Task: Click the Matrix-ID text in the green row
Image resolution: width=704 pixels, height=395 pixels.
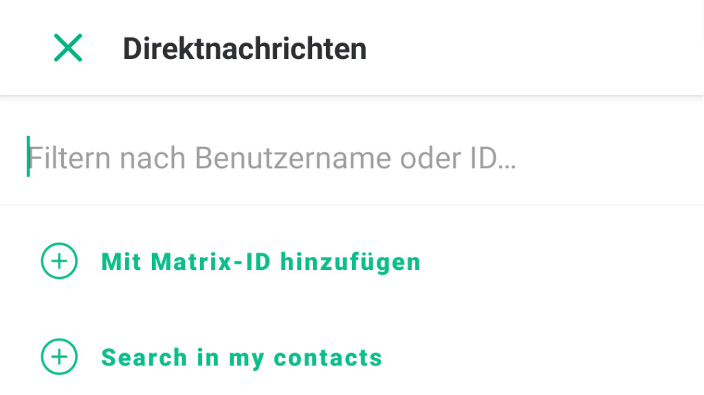Action: click(211, 262)
